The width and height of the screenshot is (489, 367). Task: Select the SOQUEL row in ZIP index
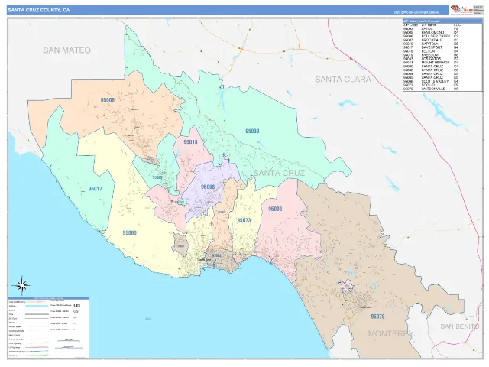[x=442, y=85]
